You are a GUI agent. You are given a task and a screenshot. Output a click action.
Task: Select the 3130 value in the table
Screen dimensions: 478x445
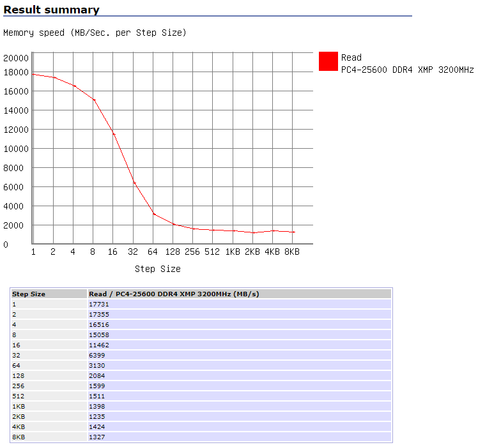(98, 365)
